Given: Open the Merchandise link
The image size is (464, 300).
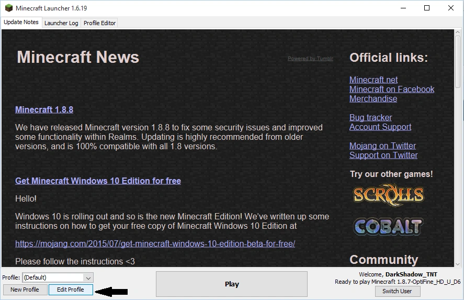Looking at the screenshot, I should coord(373,98).
